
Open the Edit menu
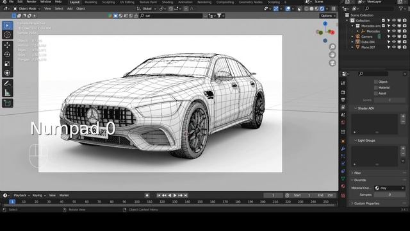click(x=20, y=1)
